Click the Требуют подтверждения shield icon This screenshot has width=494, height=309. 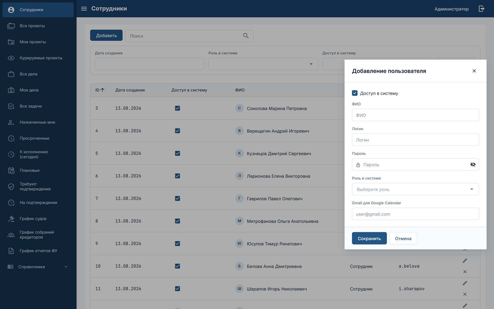coord(11,187)
